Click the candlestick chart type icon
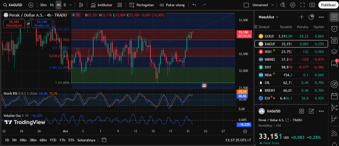This screenshot has width=339, height=146. [81, 5]
